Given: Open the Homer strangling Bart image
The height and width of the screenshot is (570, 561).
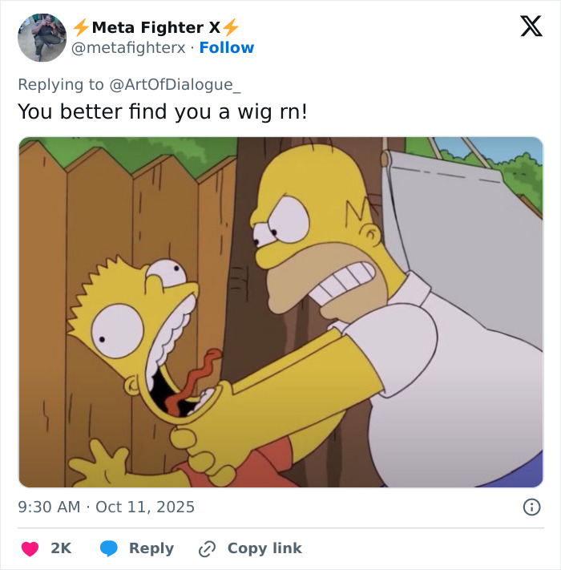Looking at the screenshot, I should [280, 313].
